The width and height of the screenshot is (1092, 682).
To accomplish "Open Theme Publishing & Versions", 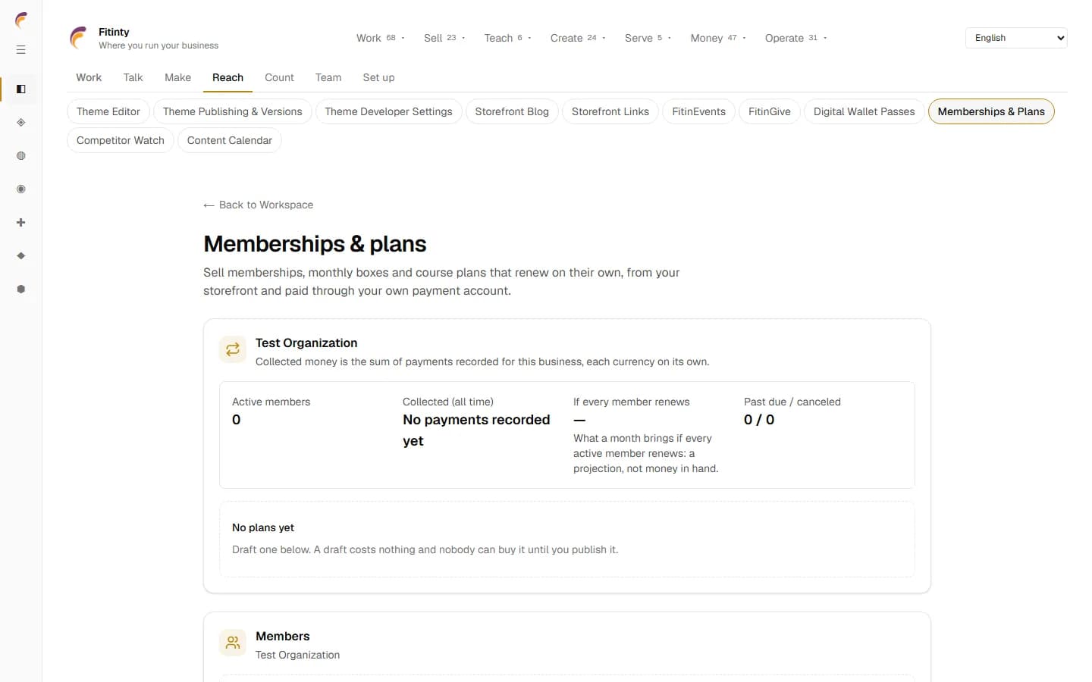I will point(232,111).
